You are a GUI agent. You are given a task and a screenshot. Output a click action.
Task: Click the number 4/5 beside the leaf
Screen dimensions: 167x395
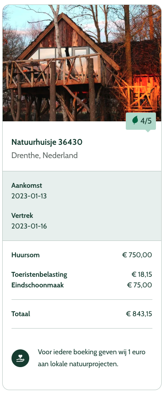coord(146,121)
